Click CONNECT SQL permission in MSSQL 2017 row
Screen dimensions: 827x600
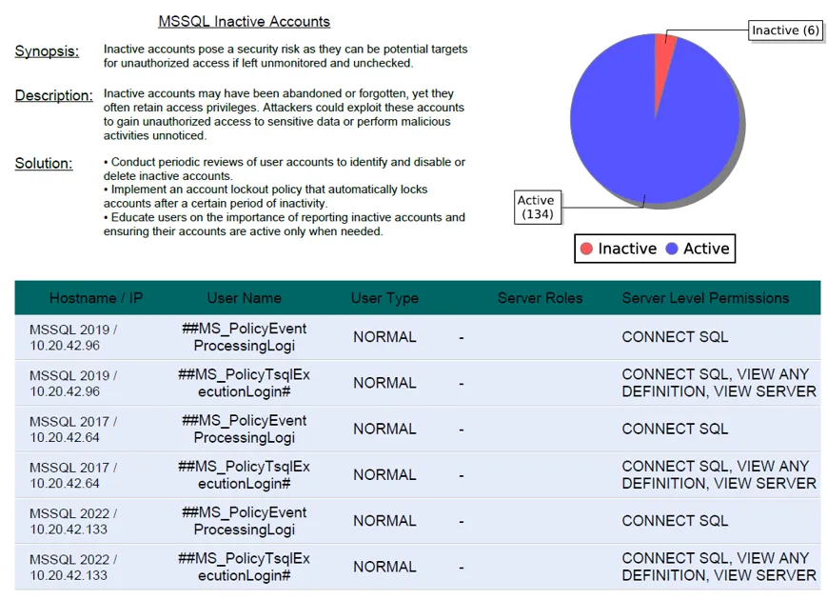675,429
